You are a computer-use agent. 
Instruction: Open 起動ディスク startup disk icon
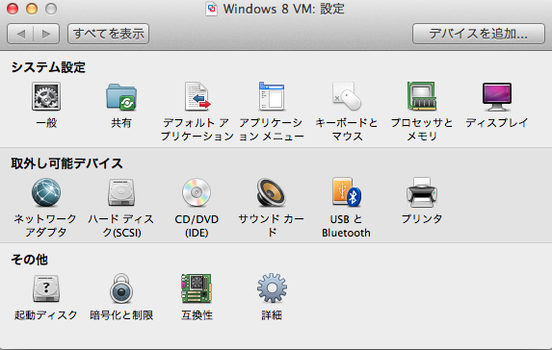(46, 288)
